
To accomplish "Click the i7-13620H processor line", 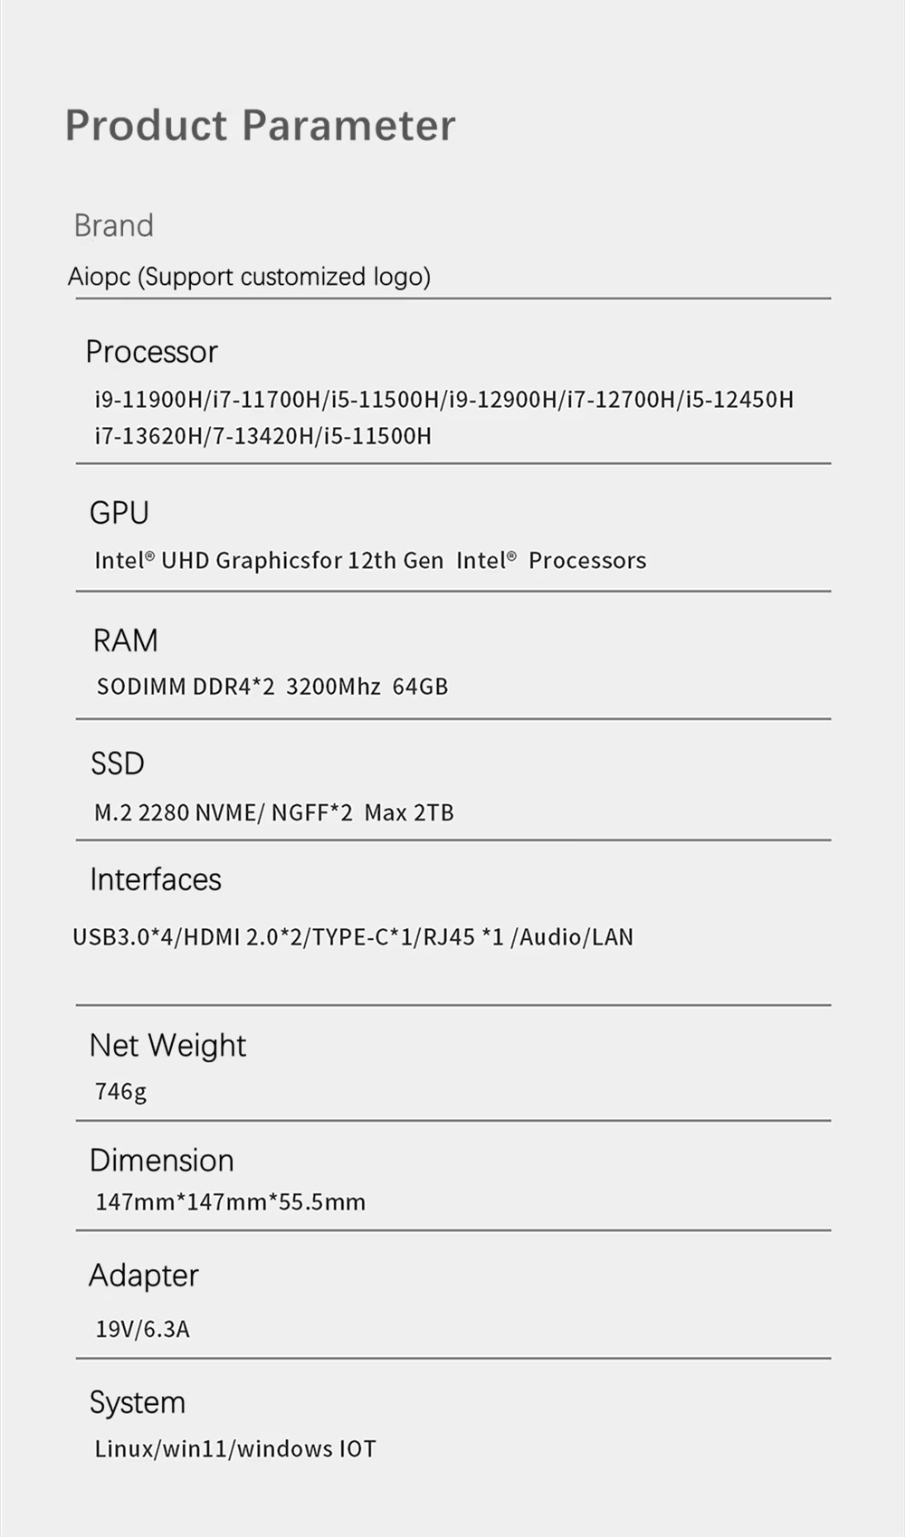I will pyautogui.click(x=263, y=436).
